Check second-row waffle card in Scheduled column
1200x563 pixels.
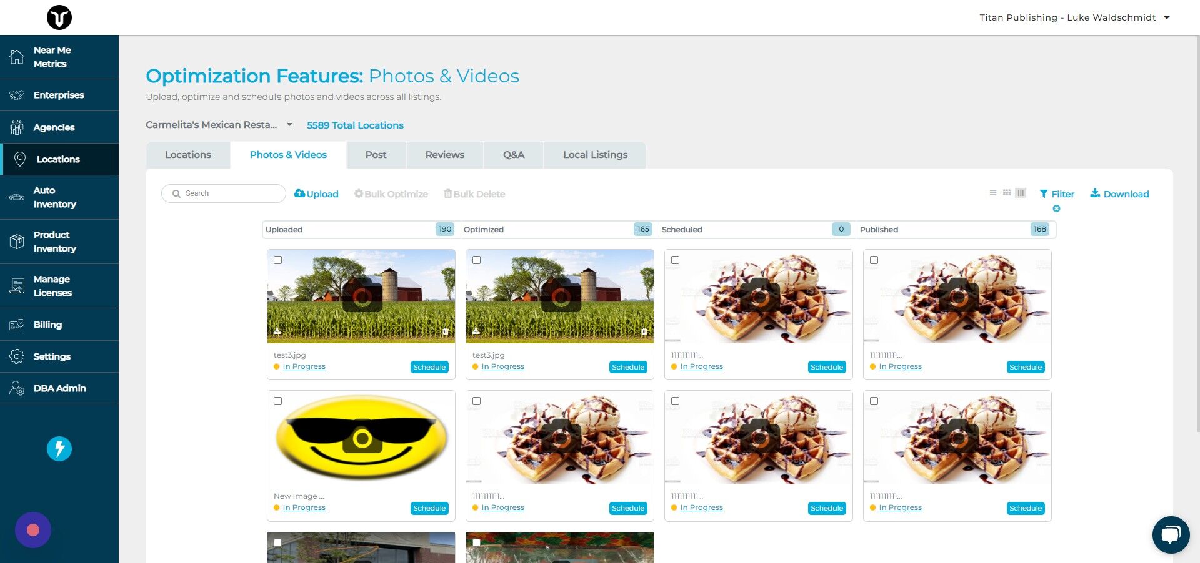[676, 401]
